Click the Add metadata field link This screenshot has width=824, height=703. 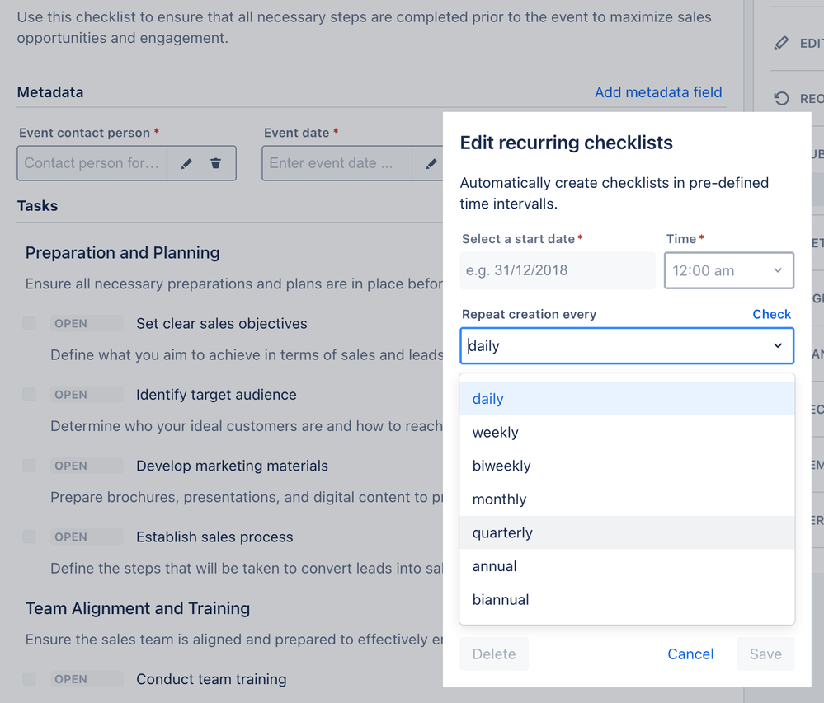[x=658, y=92]
